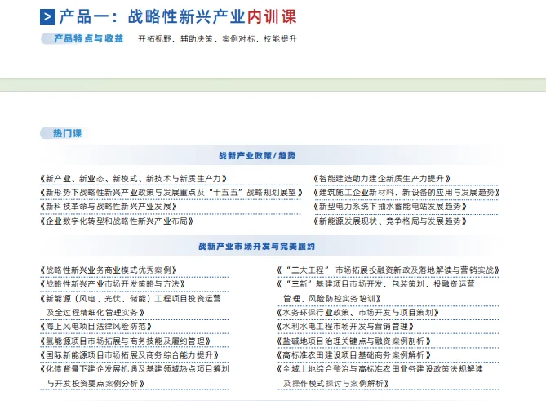
Task: Select course 《智能建造助力建企新质生产力提升》
Action: (x=382, y=179)
